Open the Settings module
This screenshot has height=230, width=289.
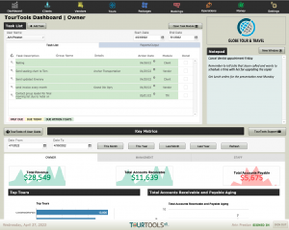click(273, 6)
